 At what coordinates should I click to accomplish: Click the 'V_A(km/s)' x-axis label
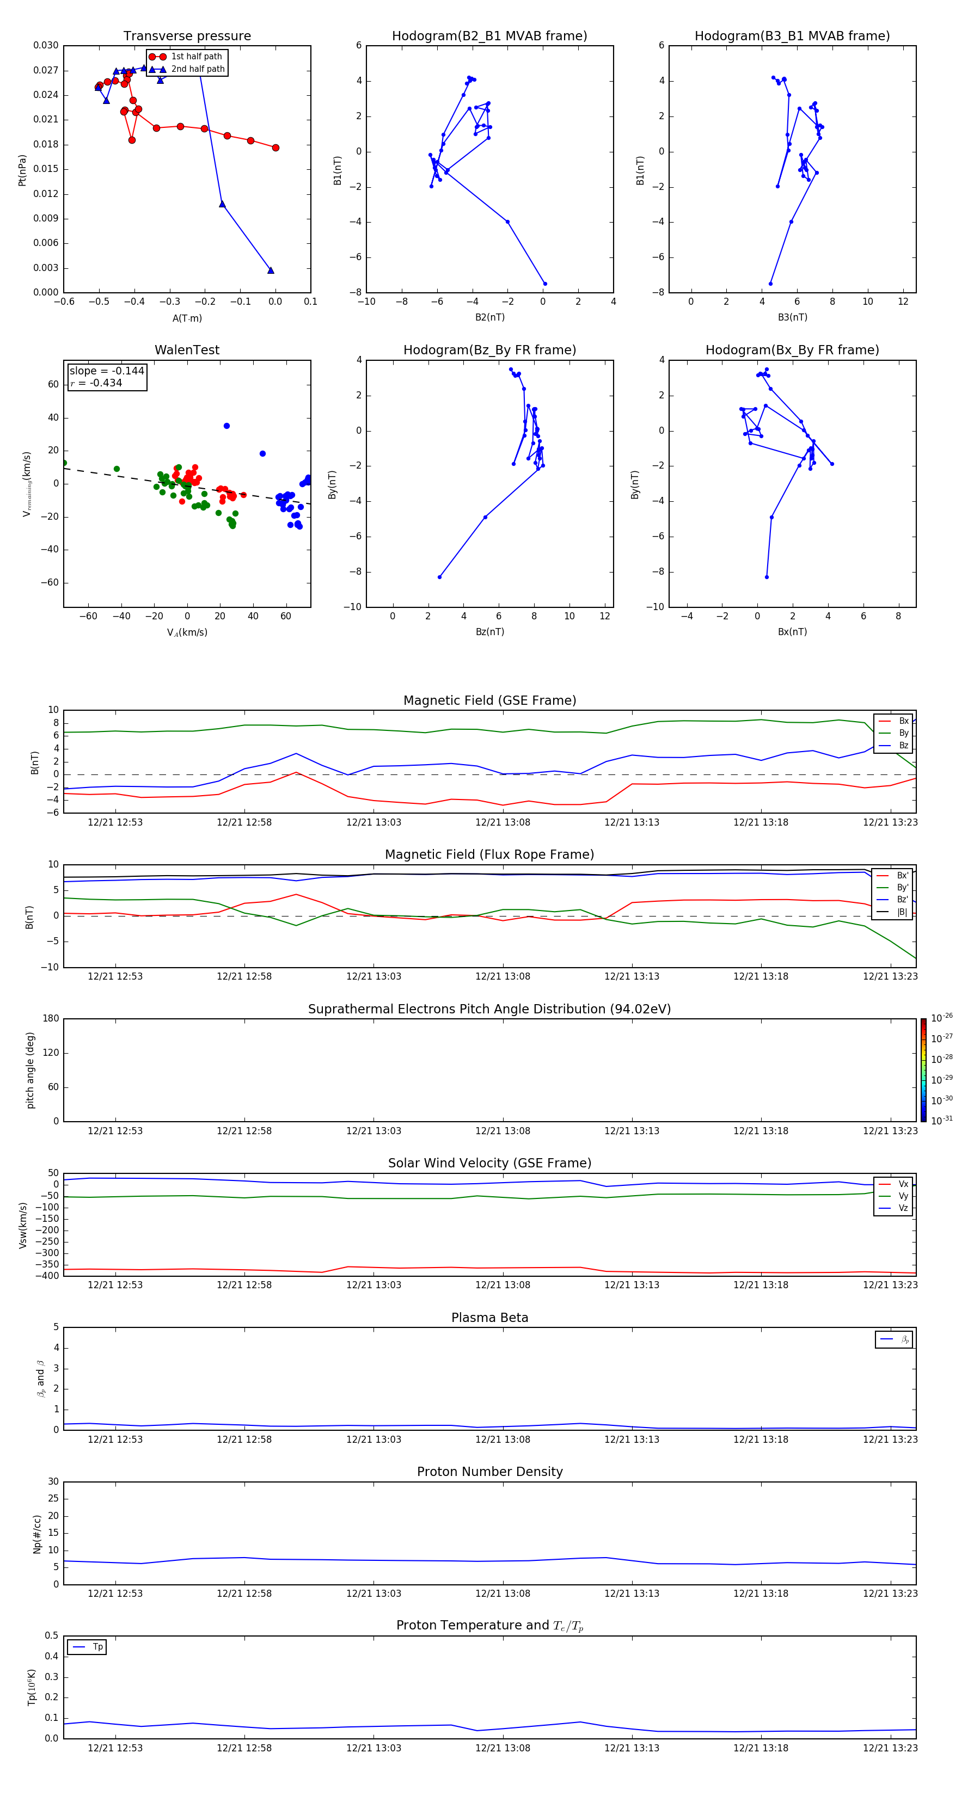point(187,632)
